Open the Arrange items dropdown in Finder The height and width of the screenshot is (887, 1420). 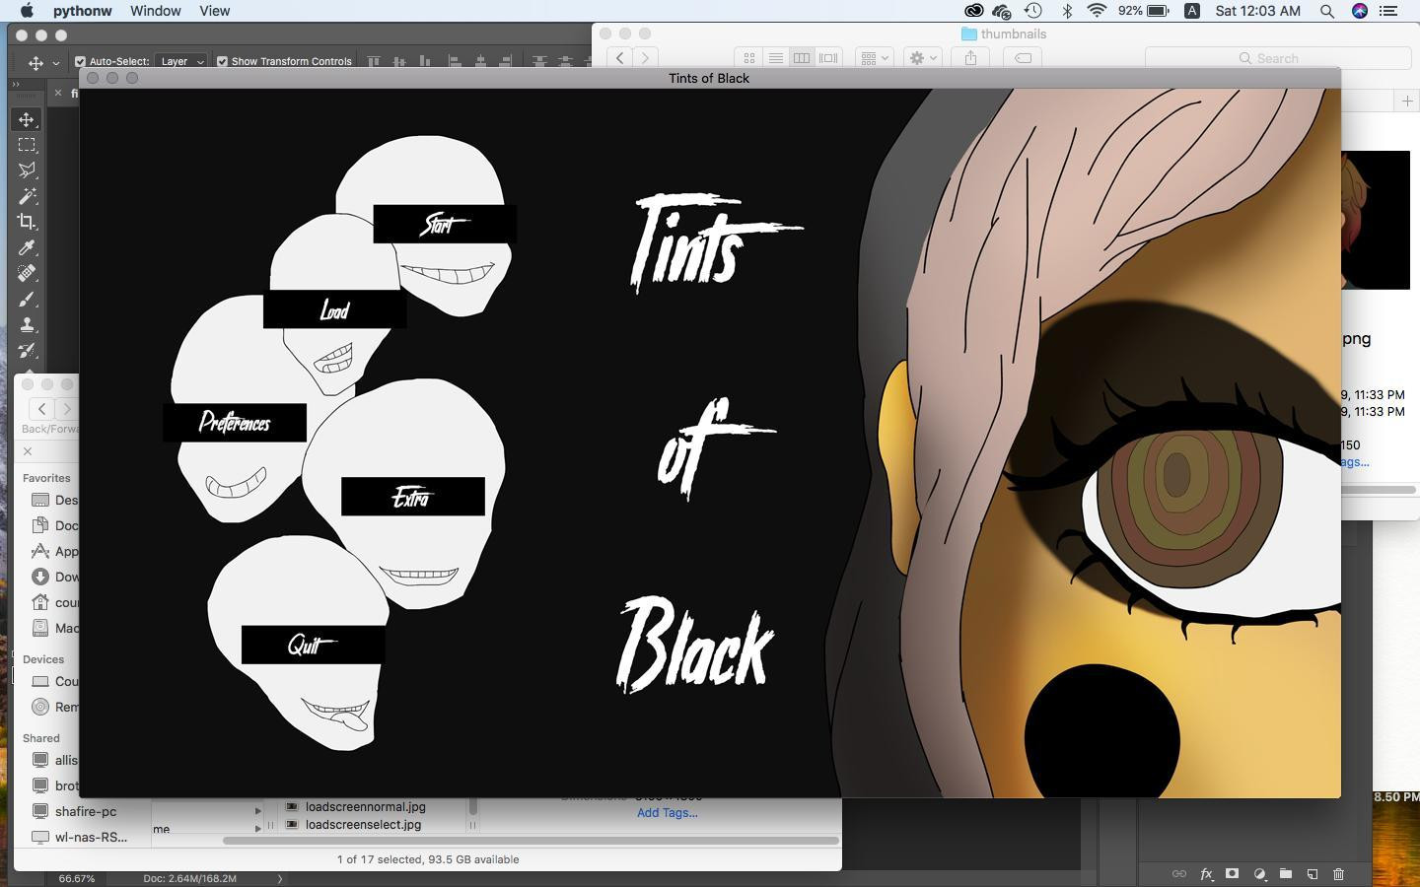tap(874, 58)
